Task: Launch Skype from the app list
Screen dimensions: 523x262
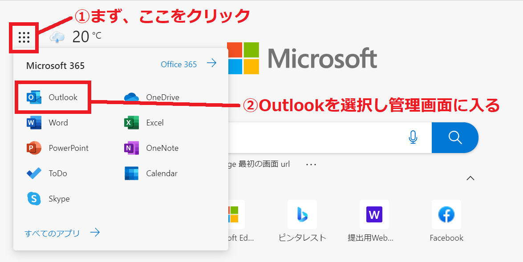Action: tap(48, 199)
